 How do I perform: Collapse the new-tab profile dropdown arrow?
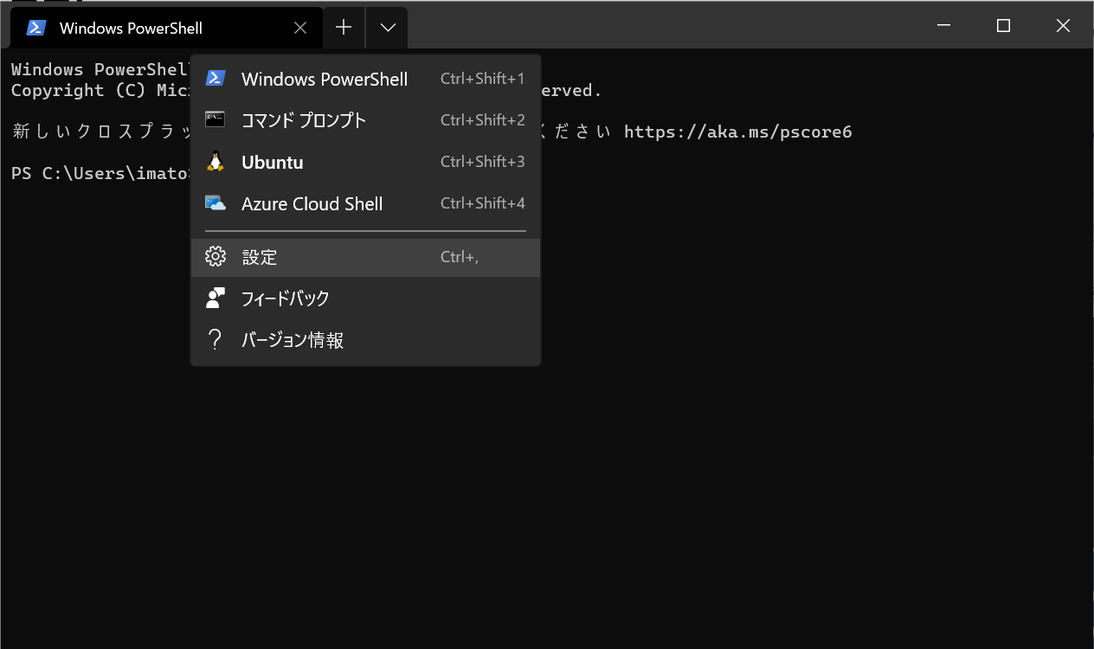click(x=387, y=28)
